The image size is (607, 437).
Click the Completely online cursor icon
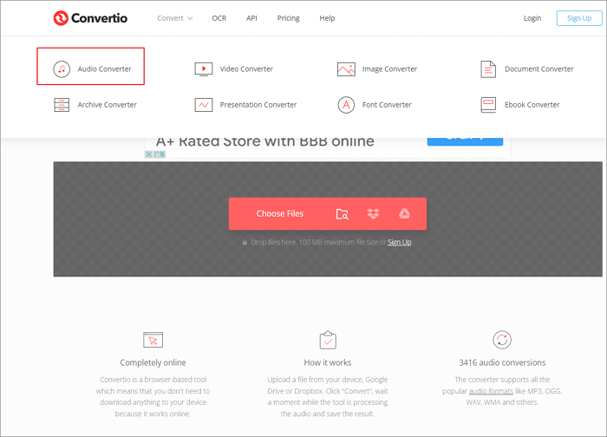click(x=153, y=340)
